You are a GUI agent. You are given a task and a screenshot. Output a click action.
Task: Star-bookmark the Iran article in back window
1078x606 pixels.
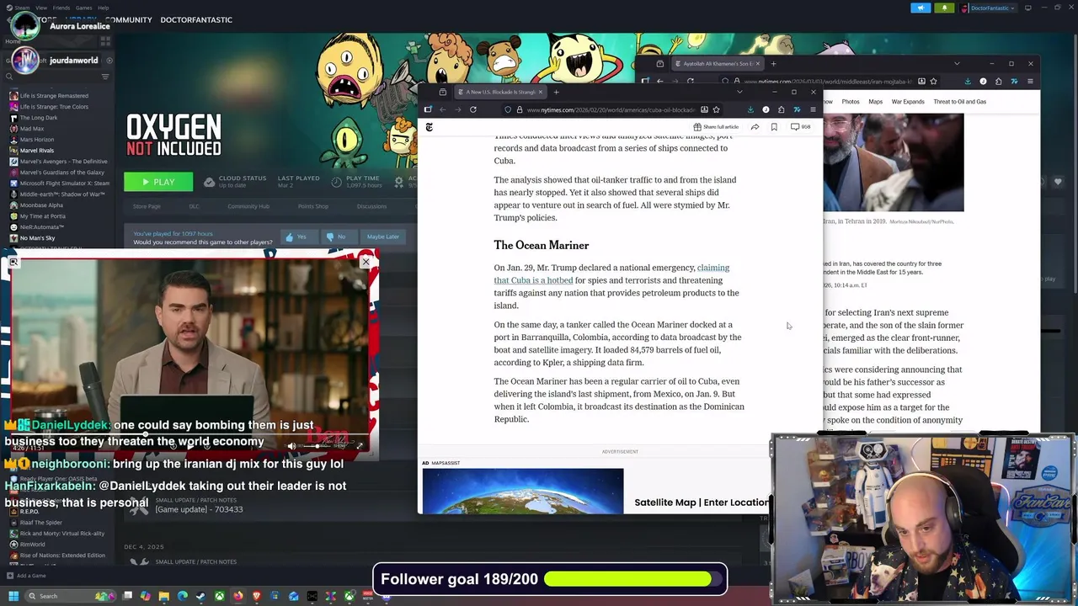[934, 82]
